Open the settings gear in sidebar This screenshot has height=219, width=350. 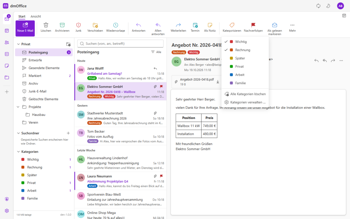click(x=7, y=211)
